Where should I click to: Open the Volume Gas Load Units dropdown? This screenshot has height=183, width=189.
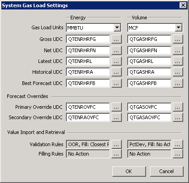178,27
